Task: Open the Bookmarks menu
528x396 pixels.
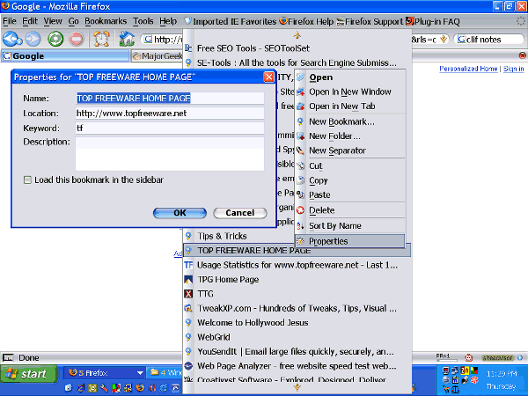Action: 106,21
